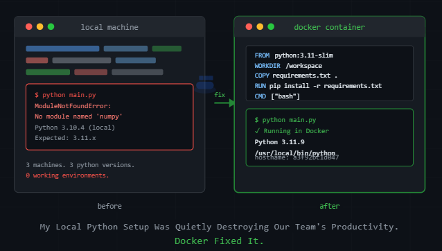Click the "✓ Running in Docker" status line
Viewport: 442px width, 251px height.
point(292,131)
